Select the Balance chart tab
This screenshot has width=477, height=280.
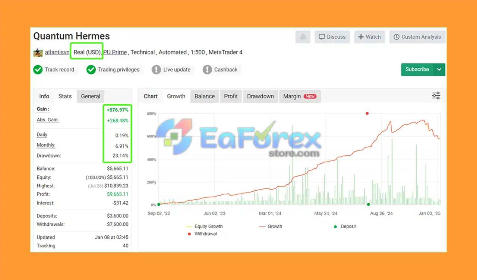click(x=205, y=96)
